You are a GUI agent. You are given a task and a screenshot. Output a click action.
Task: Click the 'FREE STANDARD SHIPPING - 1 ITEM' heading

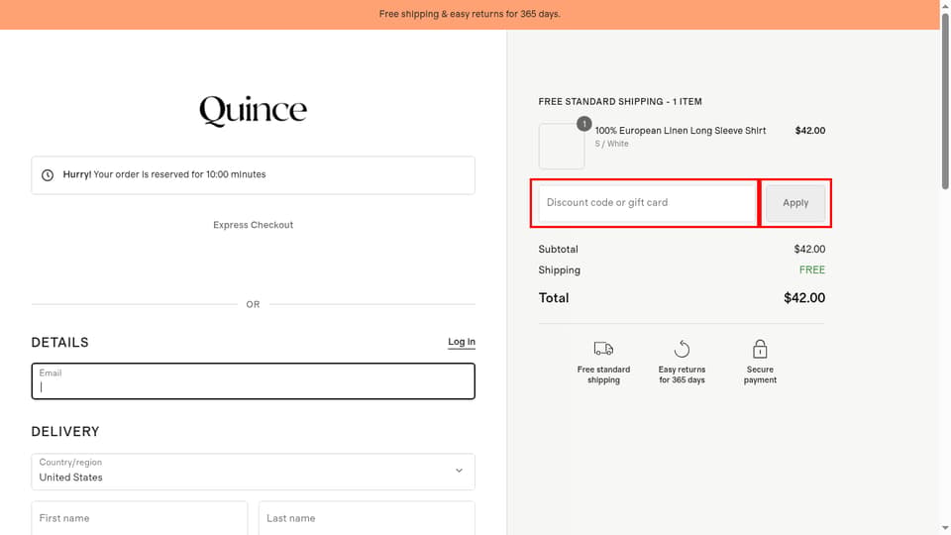tap(620, 102)
